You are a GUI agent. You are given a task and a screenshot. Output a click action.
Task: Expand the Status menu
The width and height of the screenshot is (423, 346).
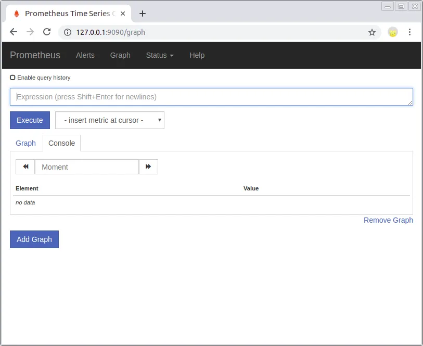160,55
